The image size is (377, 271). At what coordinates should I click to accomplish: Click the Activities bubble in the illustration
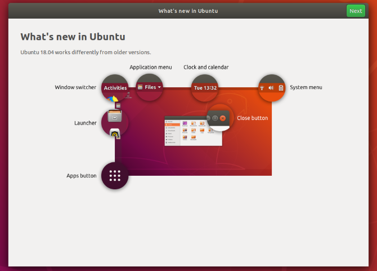(x=115, y=88)
